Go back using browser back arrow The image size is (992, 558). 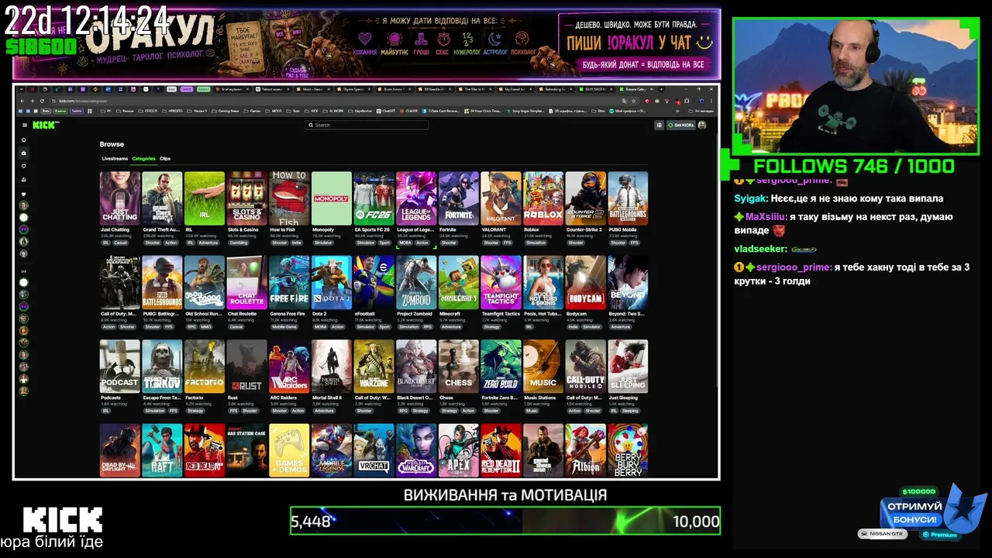[22, 101]
